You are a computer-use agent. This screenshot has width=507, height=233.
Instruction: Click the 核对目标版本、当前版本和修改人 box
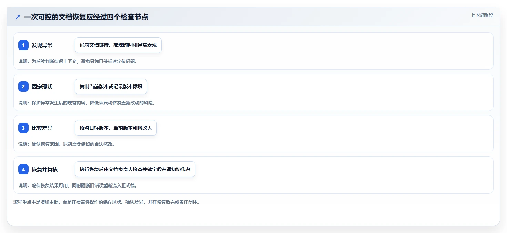click(116, 128)
